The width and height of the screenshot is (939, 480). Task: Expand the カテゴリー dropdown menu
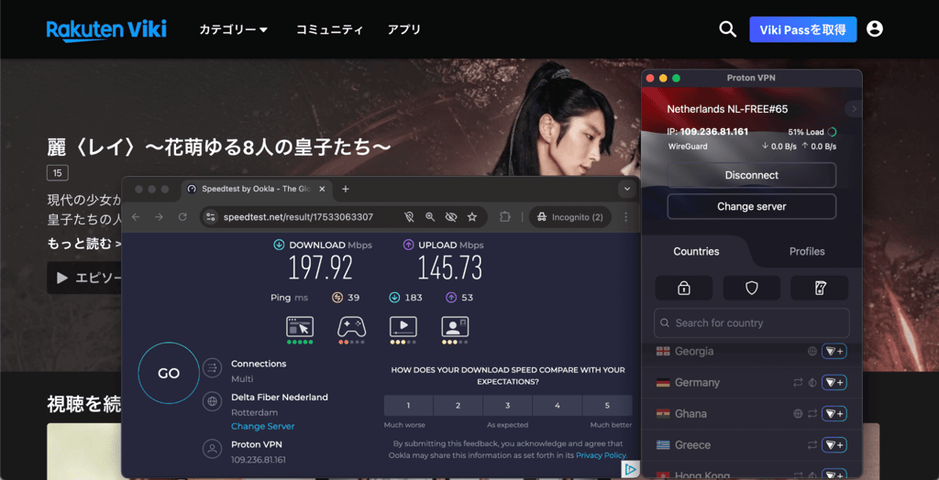[234, 29]
